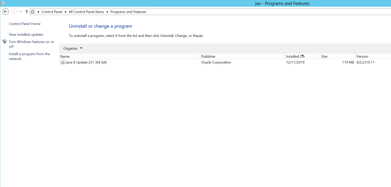The height and width of the screenshot is (187, 391).
Task: Expand the chevron after Control Panel breadcrumb
Action: (x=66, y=12)
